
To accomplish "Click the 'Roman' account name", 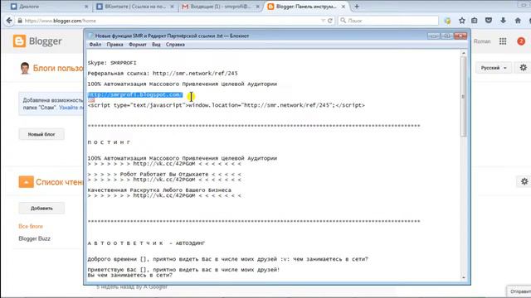I will (482, 41).
